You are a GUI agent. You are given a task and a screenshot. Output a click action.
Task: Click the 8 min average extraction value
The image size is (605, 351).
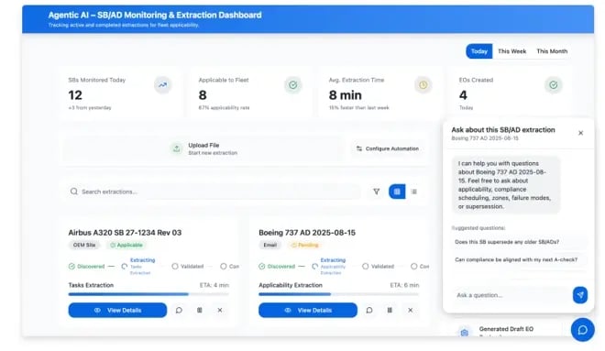[x=346, y=95]
